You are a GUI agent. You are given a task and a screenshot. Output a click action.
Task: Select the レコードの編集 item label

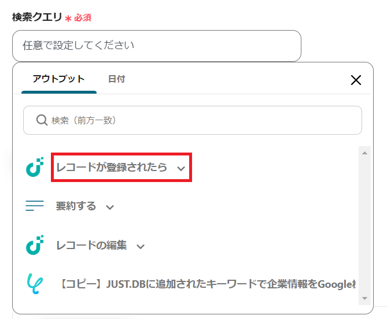[x=91, y=245]
